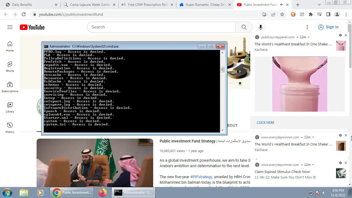
Task: Switch to the Daily Benefits tab
Action: click(30, 5)
